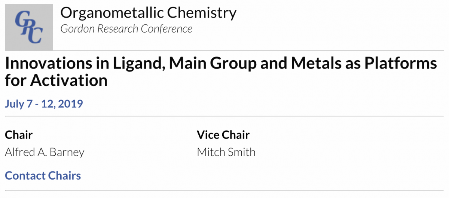The image size is (449, 198).
Task: Select vice chair name Mitch Smith
Action: click(x=226, y=152)
